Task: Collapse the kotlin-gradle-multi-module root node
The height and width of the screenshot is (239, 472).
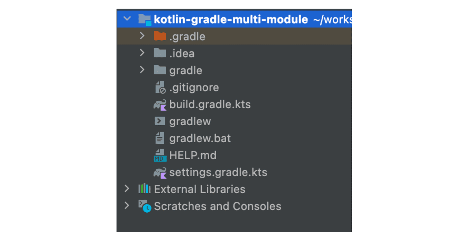Action: pos(127,19)
